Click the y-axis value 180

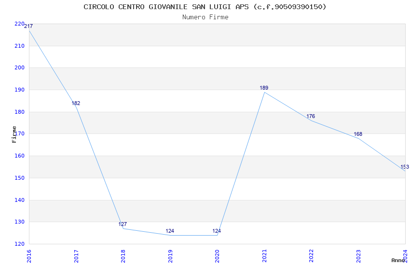[x=20, y=112]
